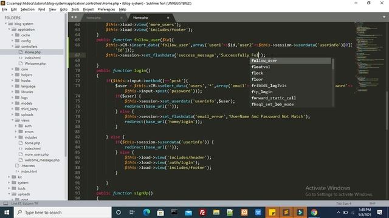Open more_users.php in the sidebar

click(36, 154)
